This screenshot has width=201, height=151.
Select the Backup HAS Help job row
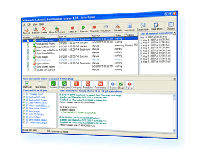click(80, 39)
